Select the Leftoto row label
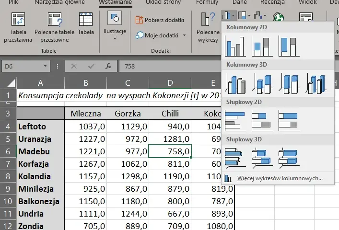The height and width of the screenshot is (230, 339). pyautogui.click(x=40, y=126)
